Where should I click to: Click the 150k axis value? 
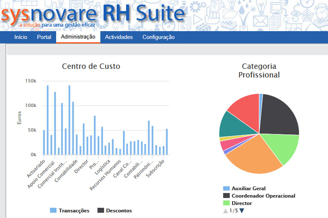click(31, 81)
